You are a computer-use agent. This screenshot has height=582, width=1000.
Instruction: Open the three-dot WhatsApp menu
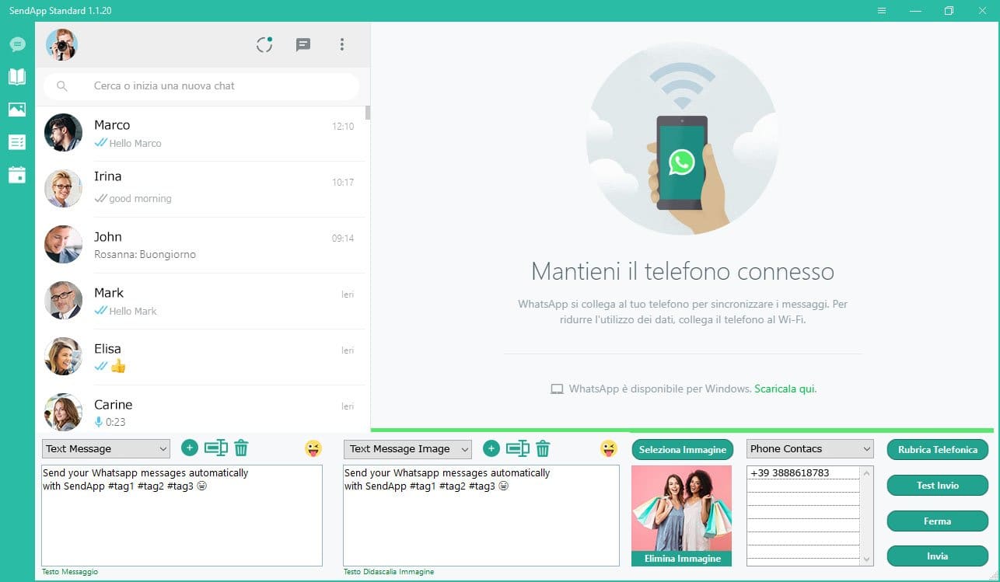(341, 45)
